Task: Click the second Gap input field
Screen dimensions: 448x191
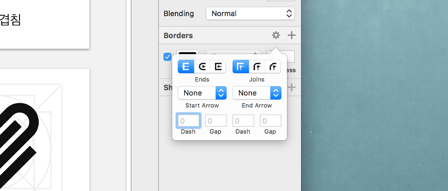Action: pos(271,121)
